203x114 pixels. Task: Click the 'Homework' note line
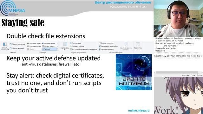[x=160, y=51]
